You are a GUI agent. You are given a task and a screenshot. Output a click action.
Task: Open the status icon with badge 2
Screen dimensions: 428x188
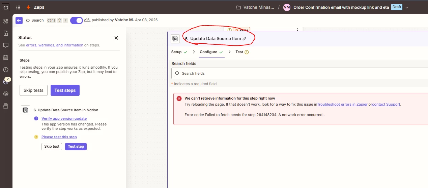tap(6, 81)
